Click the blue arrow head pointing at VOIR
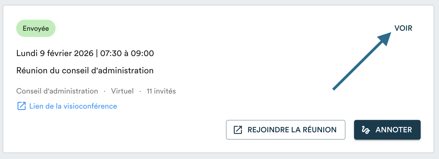The height and width of the screenshot is (159, 439). tap(385, 38)
